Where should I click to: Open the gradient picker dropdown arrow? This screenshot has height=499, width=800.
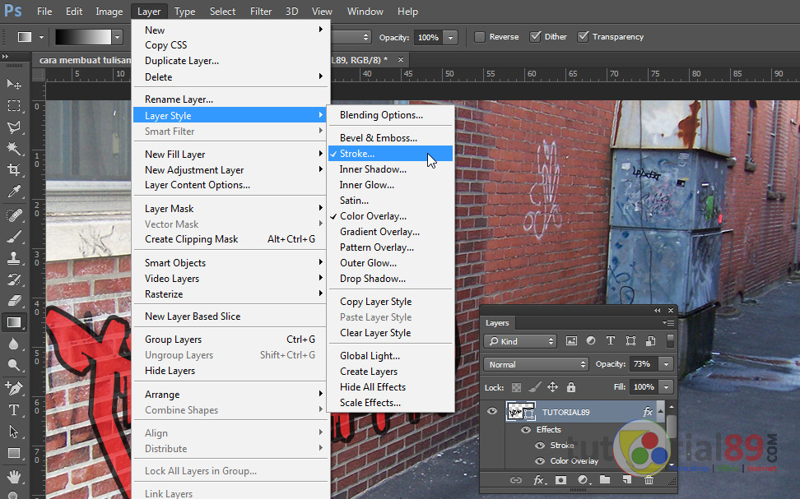(x=118, y=37)
